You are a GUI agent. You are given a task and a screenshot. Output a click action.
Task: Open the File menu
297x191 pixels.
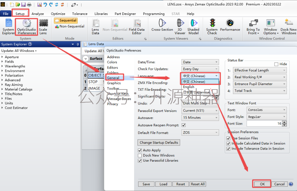tap(5, 14)
